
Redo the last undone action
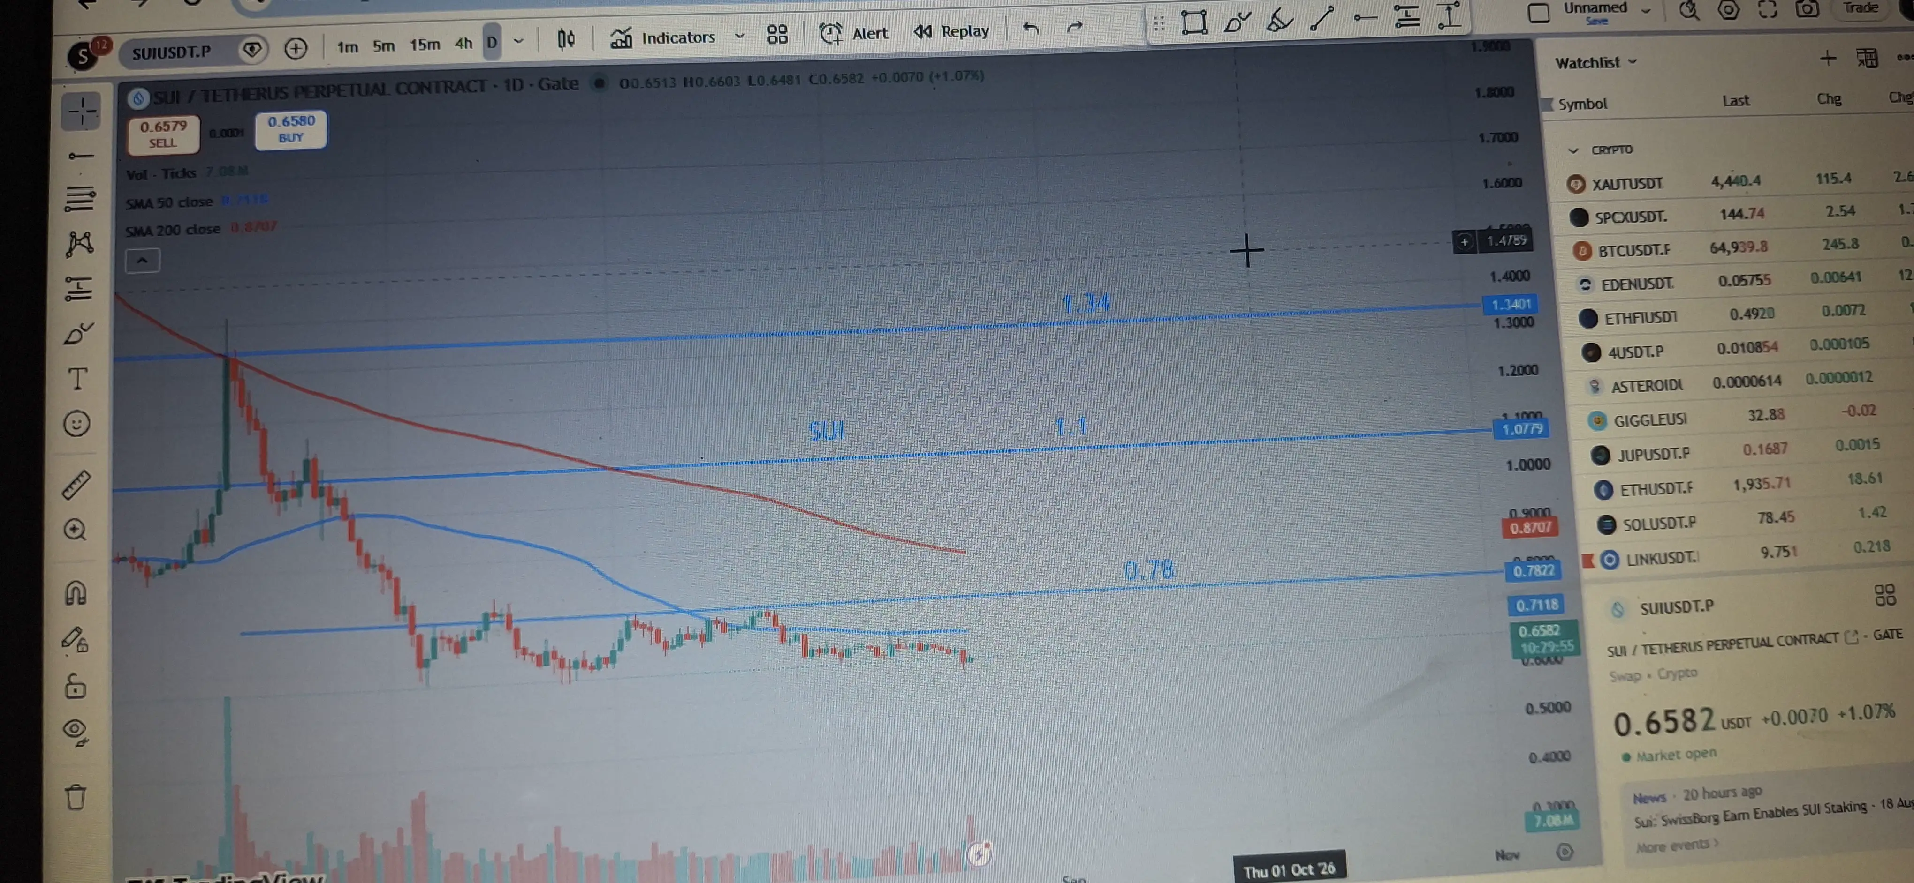pyautogui.click(x=1074, y=28)
